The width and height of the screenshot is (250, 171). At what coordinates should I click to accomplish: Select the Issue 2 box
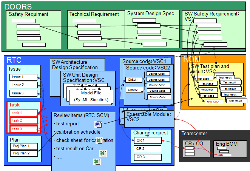[x=23, y=85]
